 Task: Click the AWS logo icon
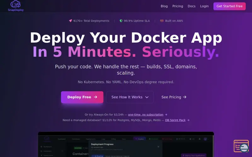[162, 21]
